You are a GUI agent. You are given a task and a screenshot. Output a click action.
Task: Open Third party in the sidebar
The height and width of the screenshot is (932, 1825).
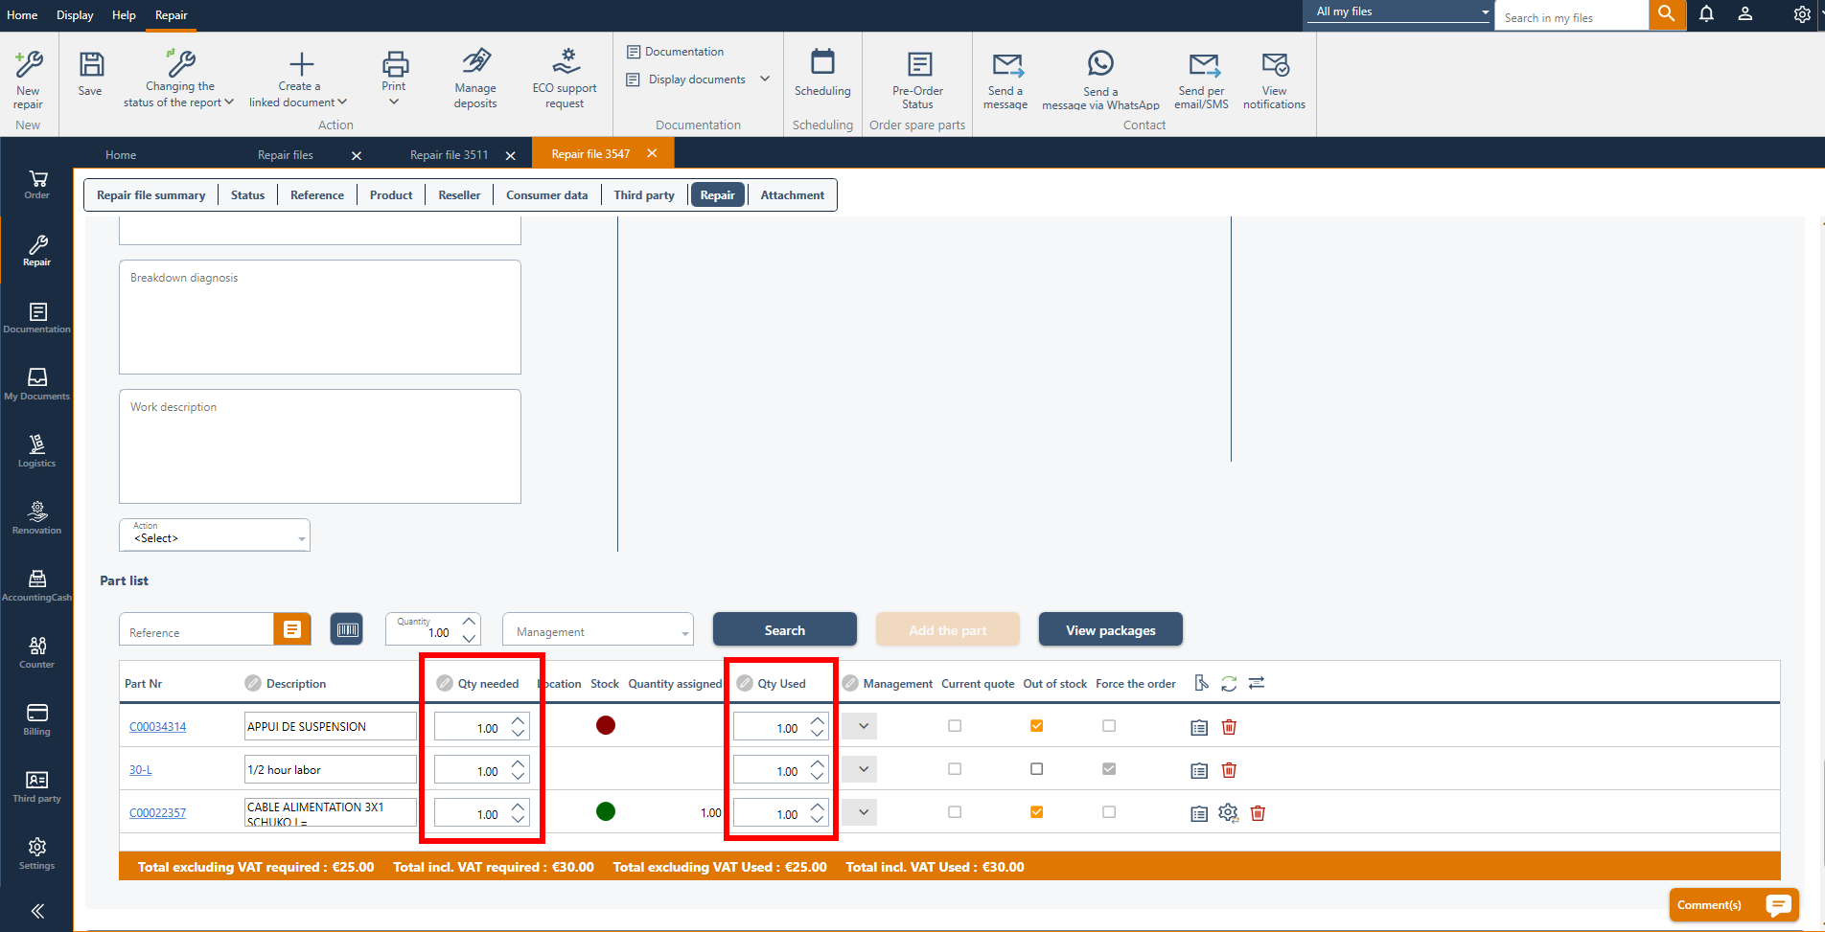[x=37, y=786]
